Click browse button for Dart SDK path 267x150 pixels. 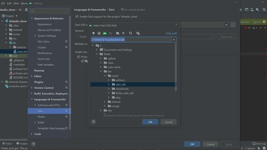pyautogui.click(x=233, y=25)
